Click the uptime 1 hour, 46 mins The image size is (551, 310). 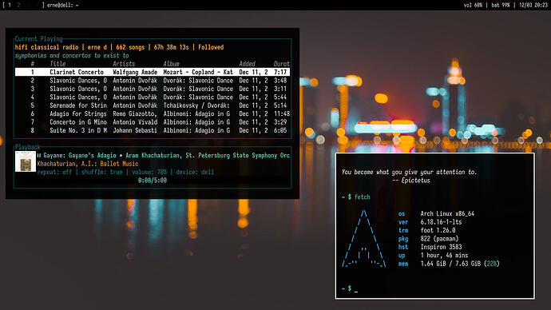[x=444, y=255]
